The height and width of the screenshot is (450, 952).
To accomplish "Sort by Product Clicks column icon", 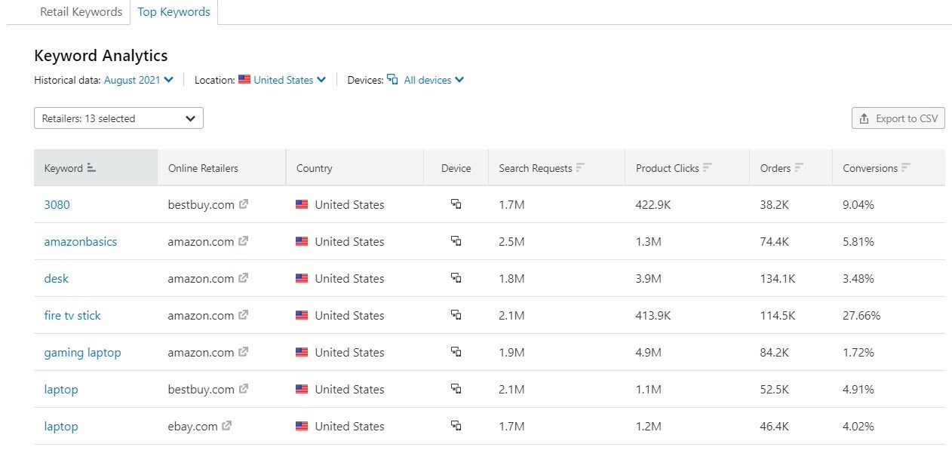I will (708, 168).
